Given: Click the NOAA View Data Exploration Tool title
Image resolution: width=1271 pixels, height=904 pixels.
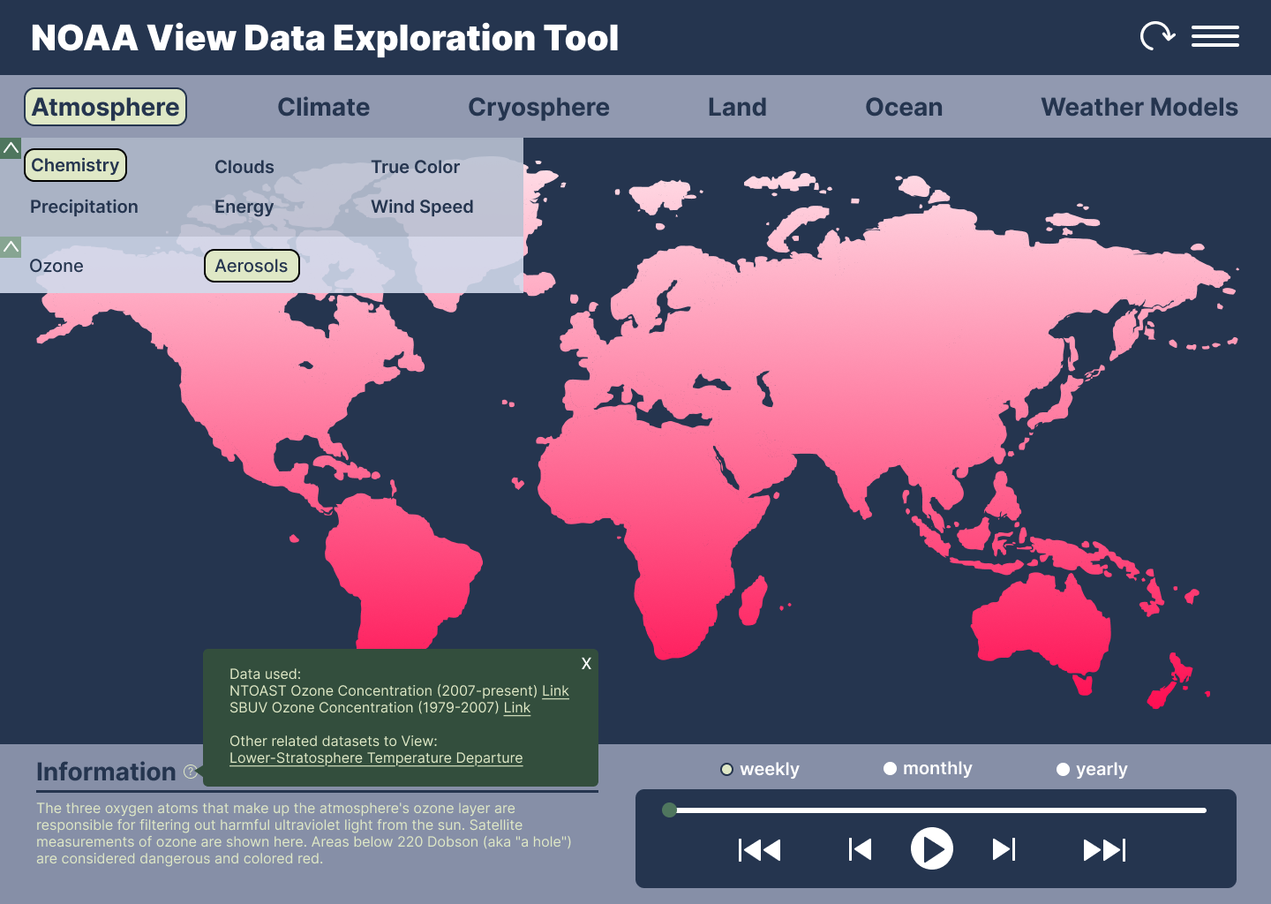Looking at the screenshot, I should 325,38.
